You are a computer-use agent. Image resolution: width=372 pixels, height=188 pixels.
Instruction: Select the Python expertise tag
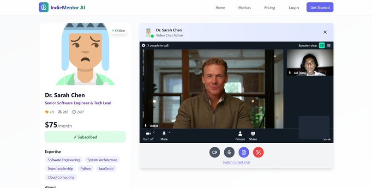[86, 169]
